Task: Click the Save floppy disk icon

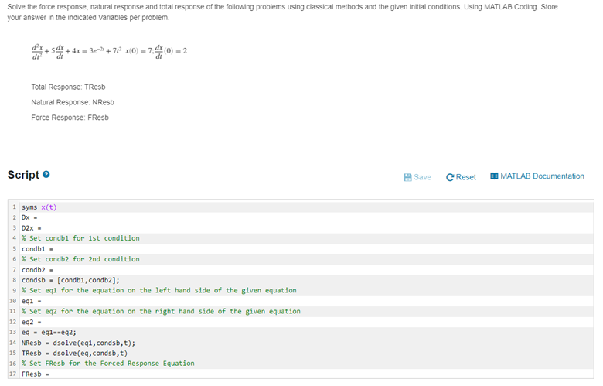Action: [x=407, y=177]
